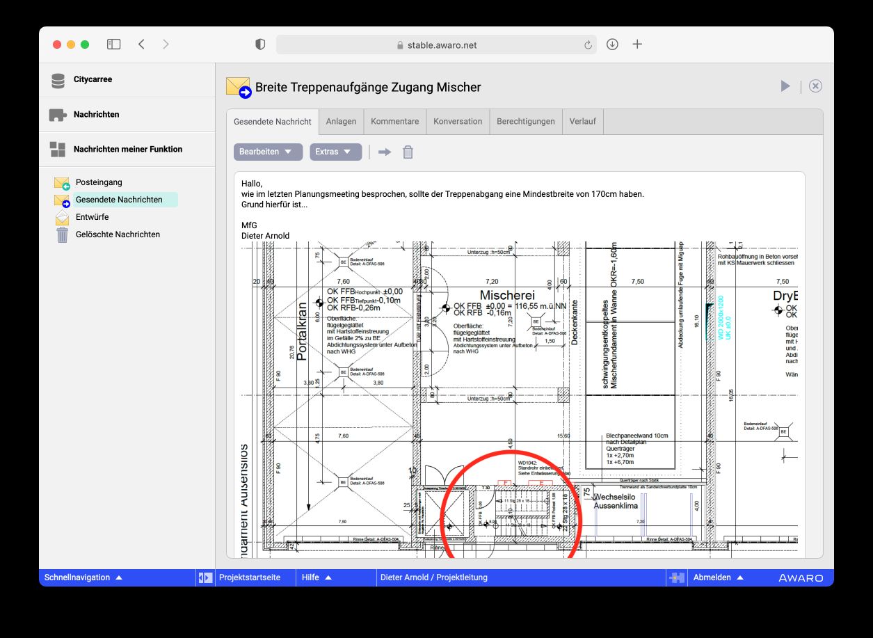Delete message with trash icon
Screen dimensions: 873x638
coord(408,152)
